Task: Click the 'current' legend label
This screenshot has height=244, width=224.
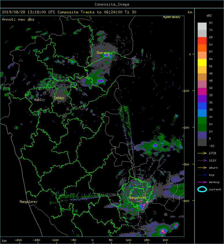Action: coord(215,190)
